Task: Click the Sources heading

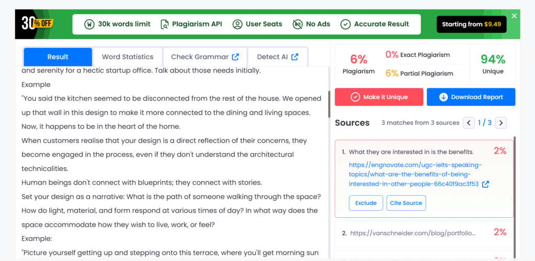Action: [x=352, y=123]
